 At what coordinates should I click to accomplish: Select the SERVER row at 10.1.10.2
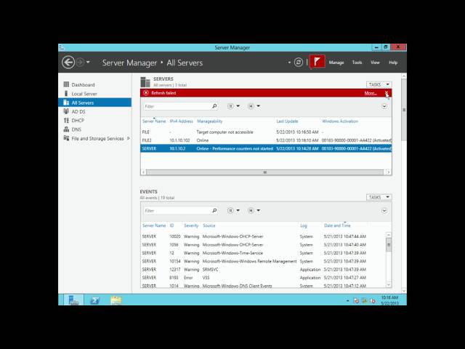(266, 148)
